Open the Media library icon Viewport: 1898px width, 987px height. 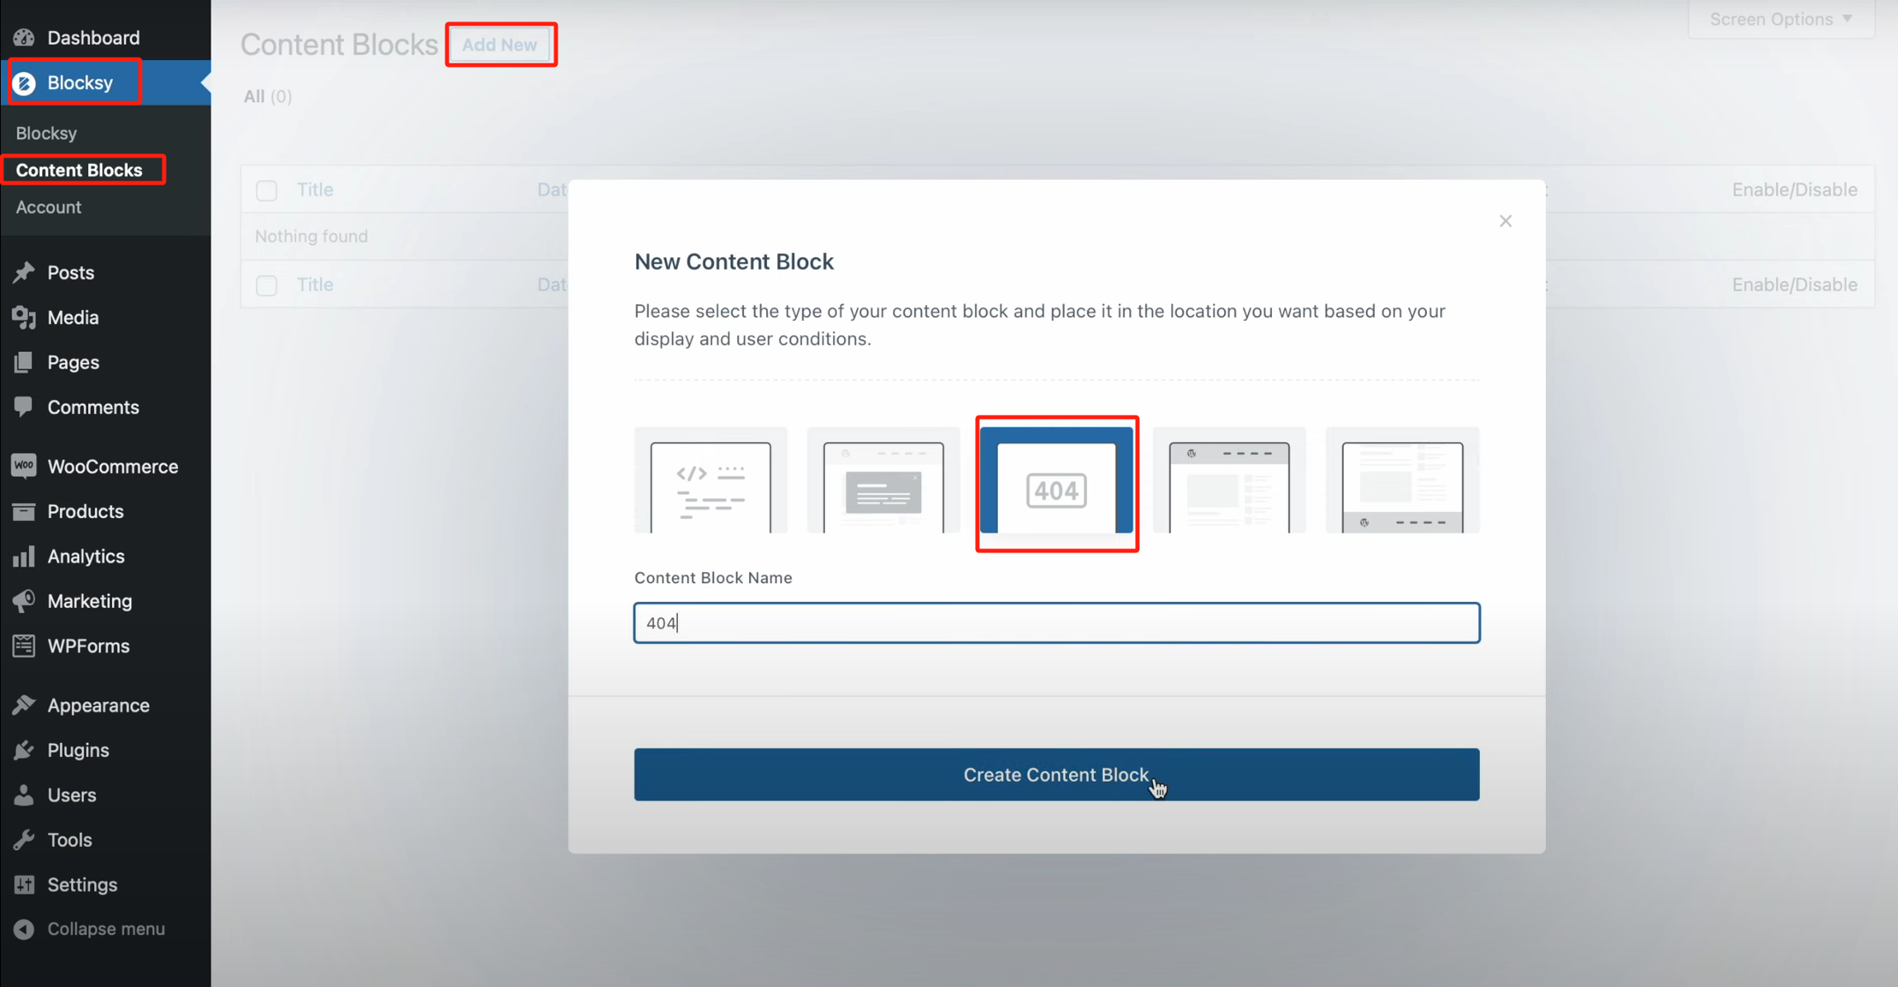[24, 317]
